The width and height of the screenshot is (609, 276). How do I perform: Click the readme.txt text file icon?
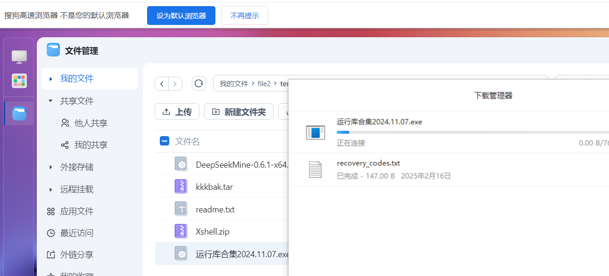(181, 209)
